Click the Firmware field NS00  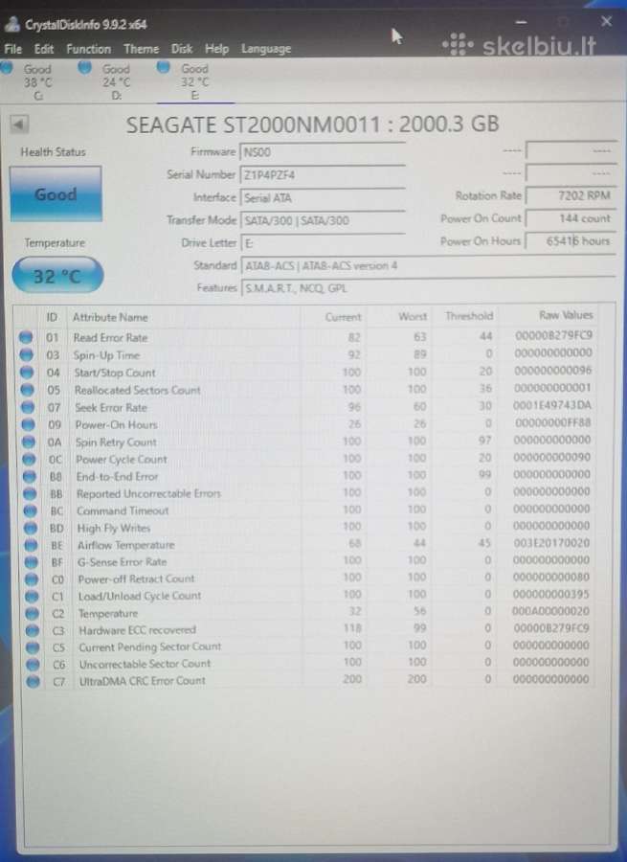(x=323, y=152)
